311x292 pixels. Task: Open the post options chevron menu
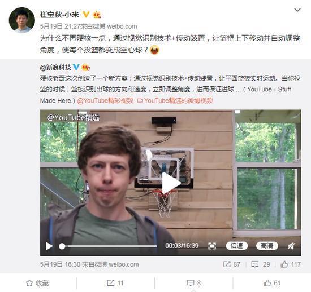(297, 10)
